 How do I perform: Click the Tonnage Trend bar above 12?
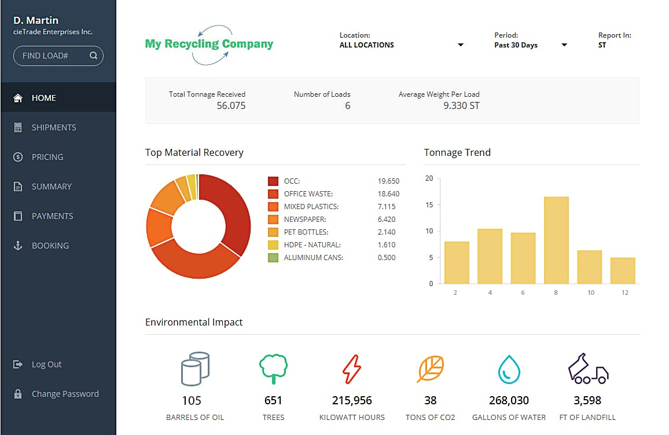(x=623, y=270)
